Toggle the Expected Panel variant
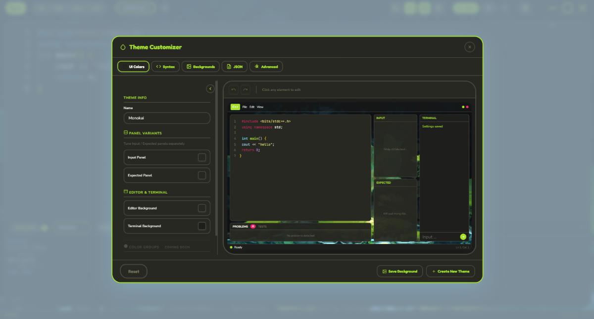Image resolution: width=594 pixels, height=319 pixels. pos(202,175)
